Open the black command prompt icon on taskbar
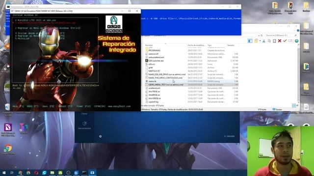This screenshot has height=176, width=314. 84,173
